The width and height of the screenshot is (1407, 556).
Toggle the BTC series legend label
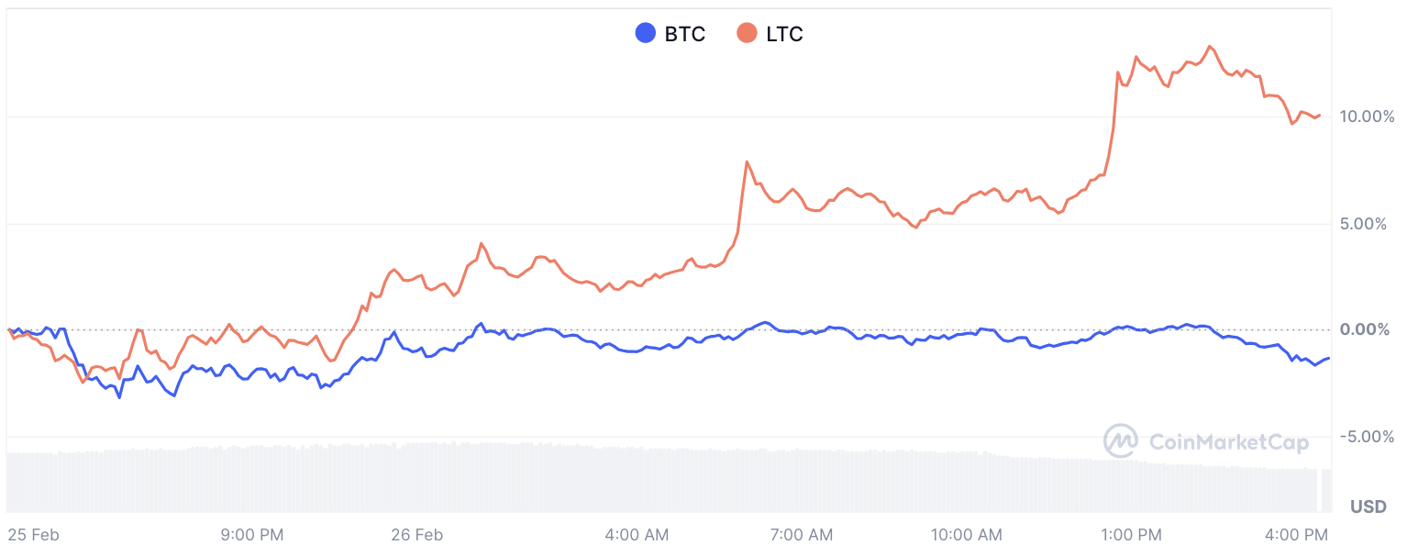tap(685, 35)
